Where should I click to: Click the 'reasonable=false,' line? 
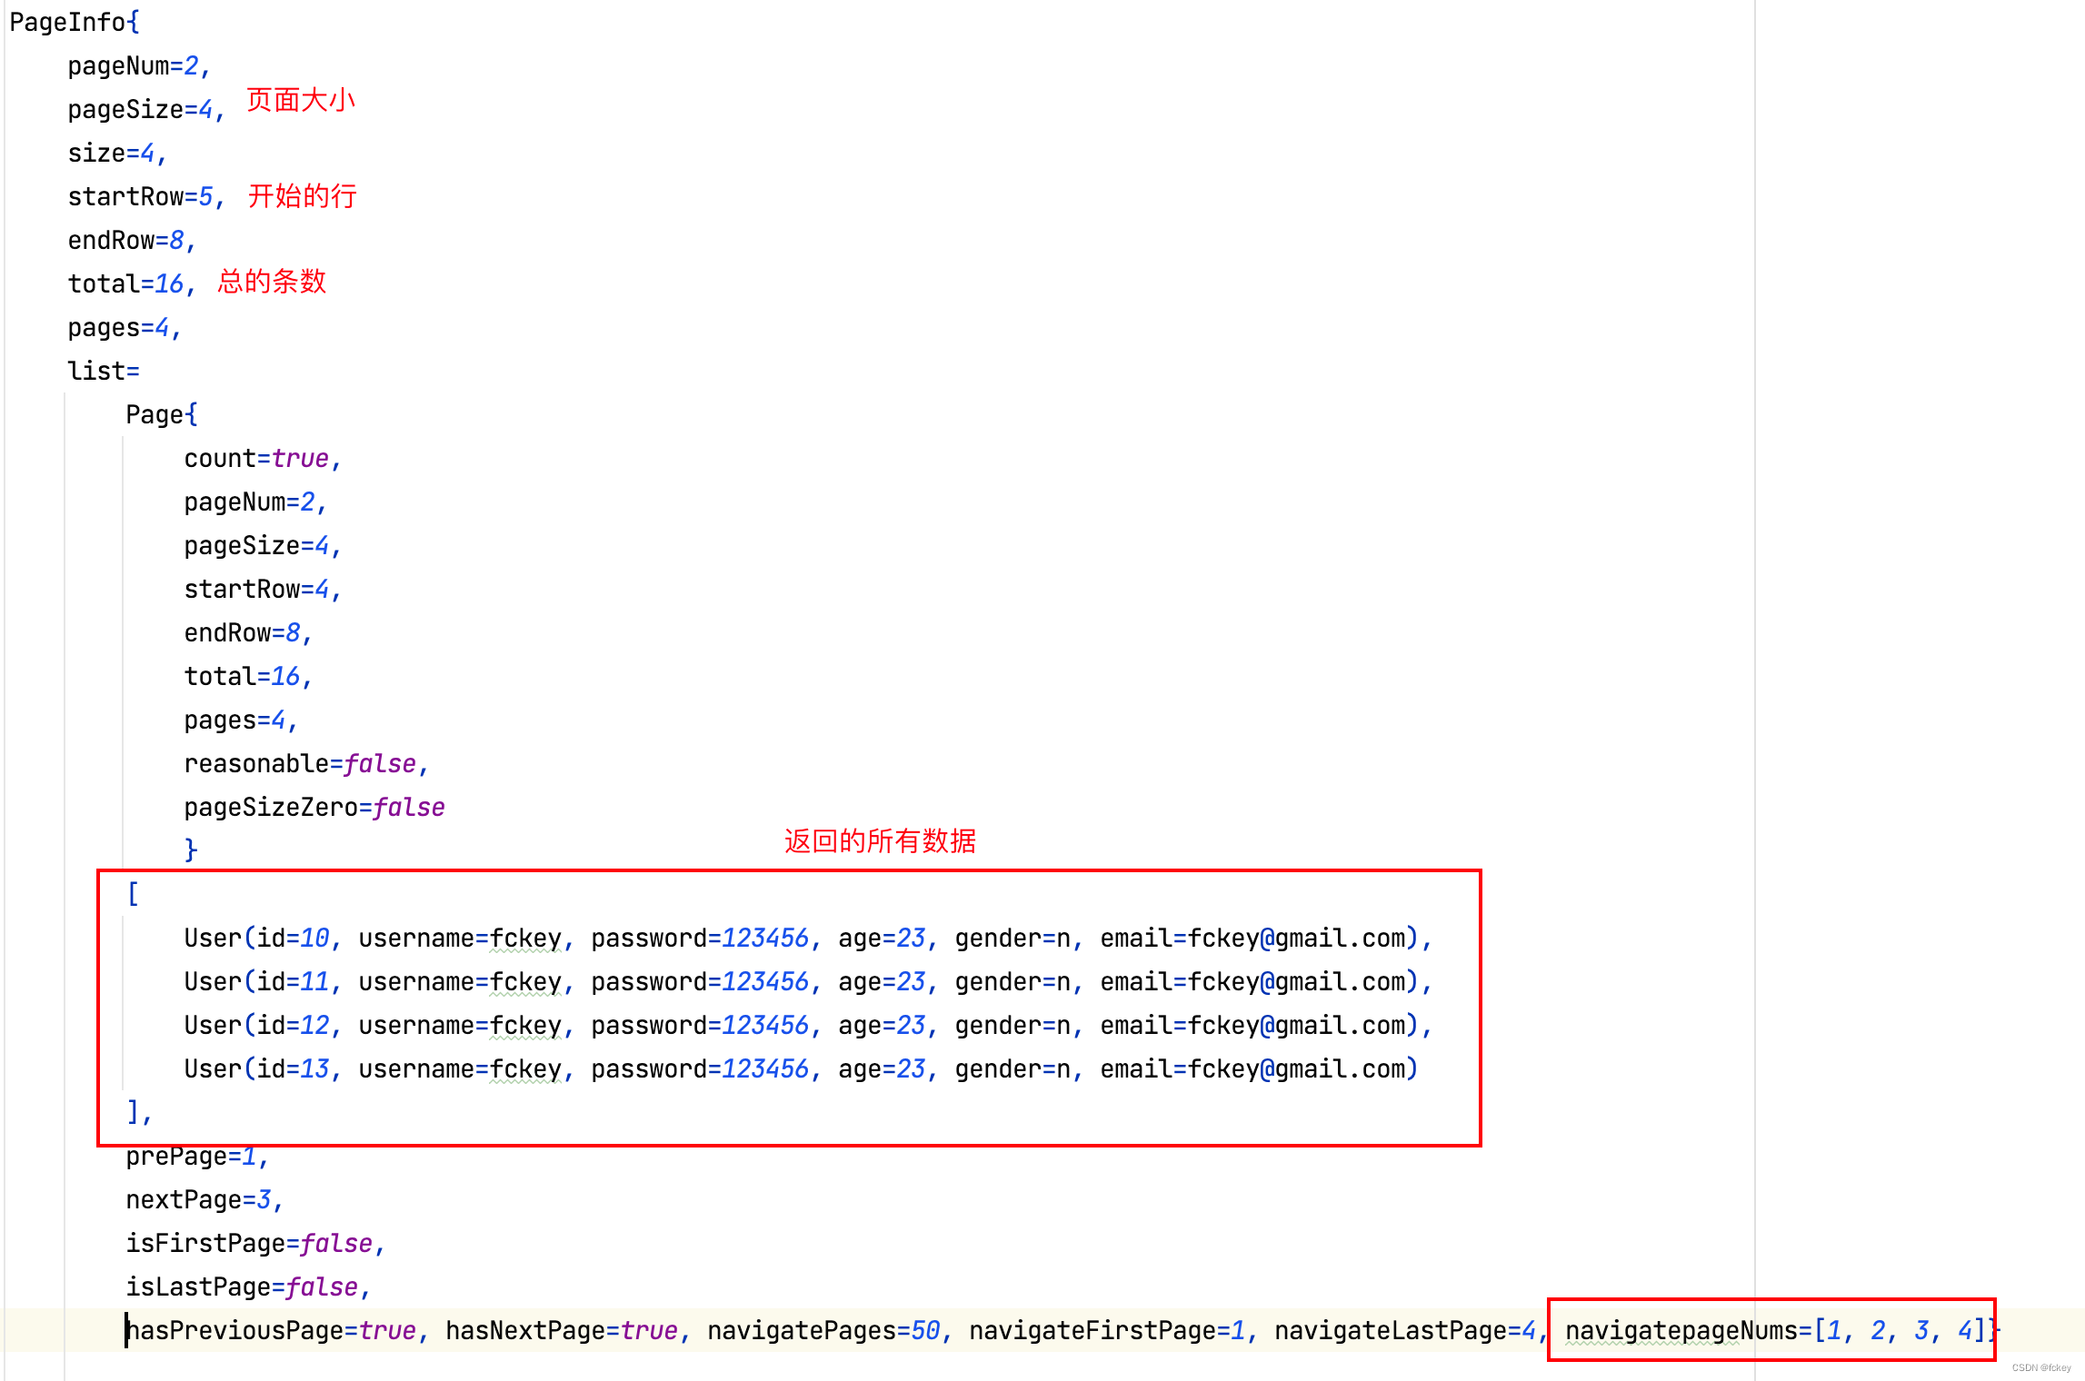pyautogui.click(x=306, y=763)
